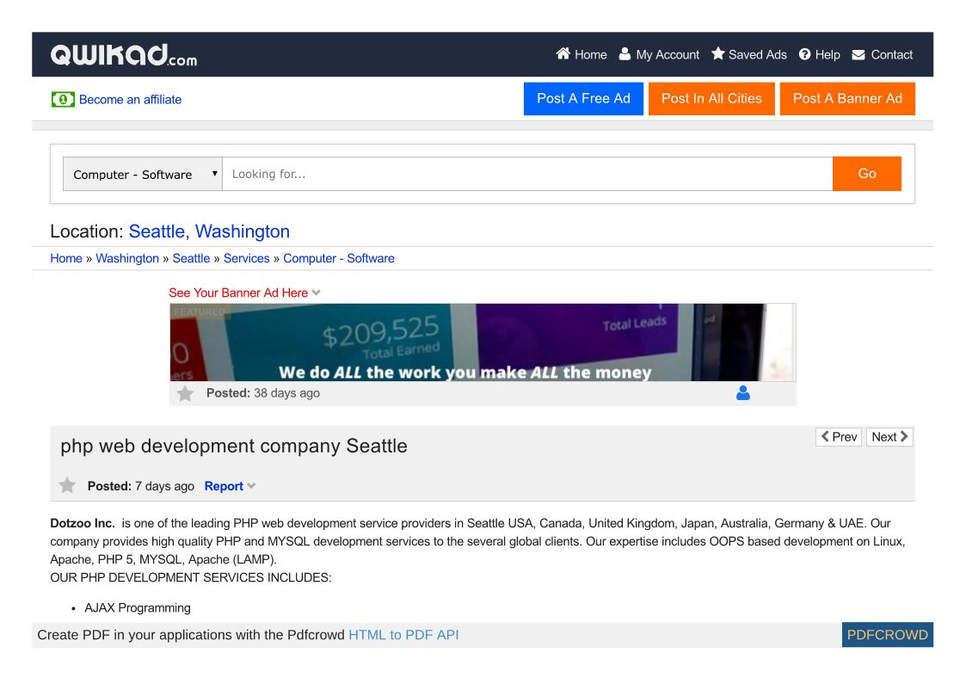Click the Post A Free Ad button
The image size is (966, 684).
pos(583,99)
